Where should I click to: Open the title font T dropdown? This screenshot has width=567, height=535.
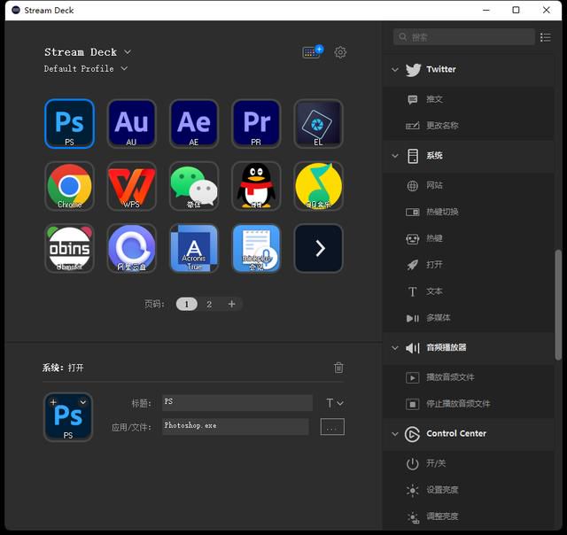pyautogui.click(x=335, y=403)
